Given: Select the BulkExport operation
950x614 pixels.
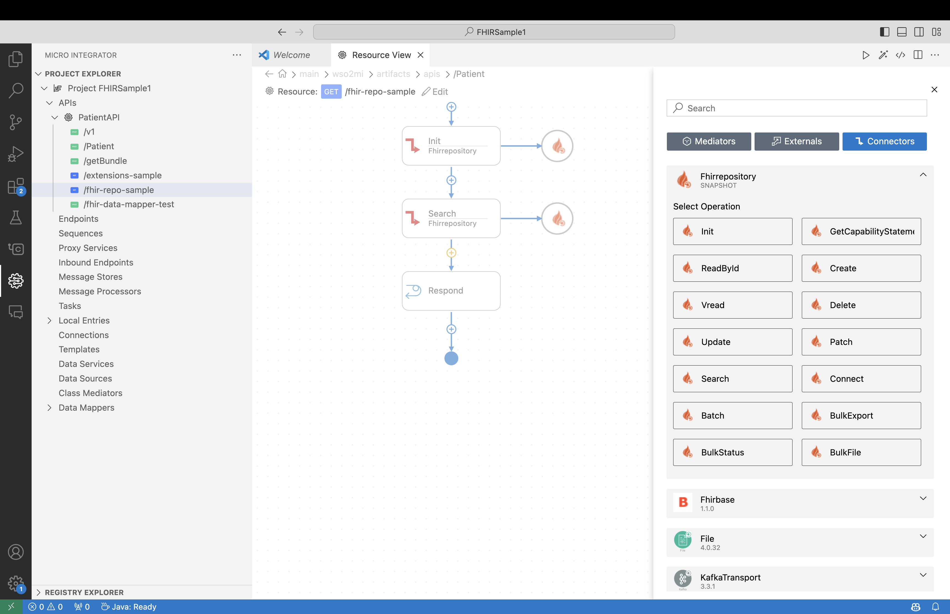Looking at the screenshot, I should tap(861, 416).
